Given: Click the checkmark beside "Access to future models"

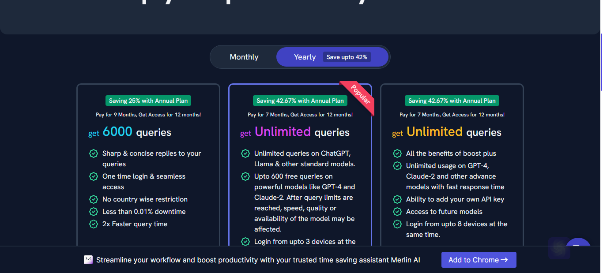Looking at the screenshot, I should pyautogui.click(x=397, y=212).
